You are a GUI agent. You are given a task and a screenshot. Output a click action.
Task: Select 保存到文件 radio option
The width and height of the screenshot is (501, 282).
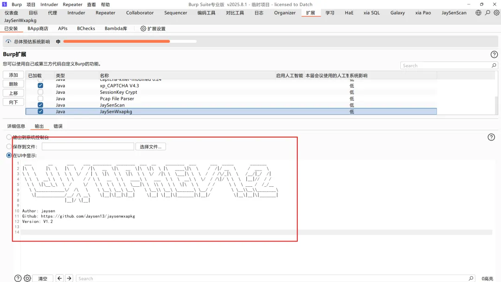9,146
